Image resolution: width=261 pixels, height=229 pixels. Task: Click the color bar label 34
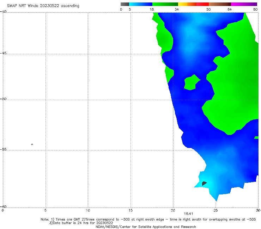pyautogui.click(x=177, y=10)
